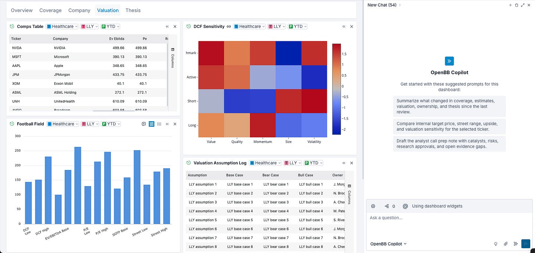Close the DCF Sensitivity widget
This screenshot has width=535, height=253.
coord(352,26)
